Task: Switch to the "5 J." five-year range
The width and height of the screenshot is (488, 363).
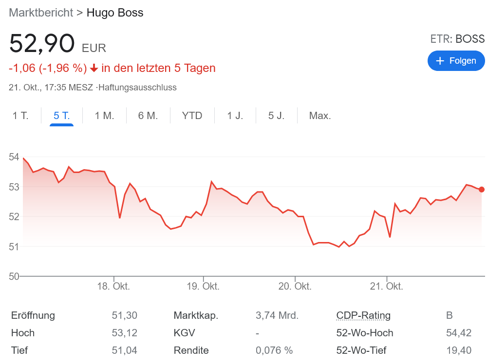Action: click(x=276, y=116)
